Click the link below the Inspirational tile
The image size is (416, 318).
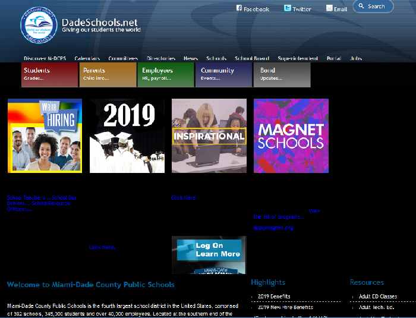pos(183,197)
